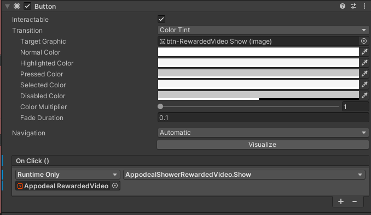
Task: Open the AppodealShowerRewardedVideo.Show function dropdown
Action: coord(244,175)
